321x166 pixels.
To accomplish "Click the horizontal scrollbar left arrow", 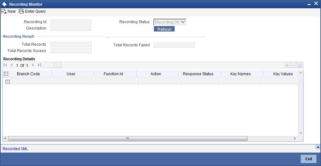I will [5, 138].
